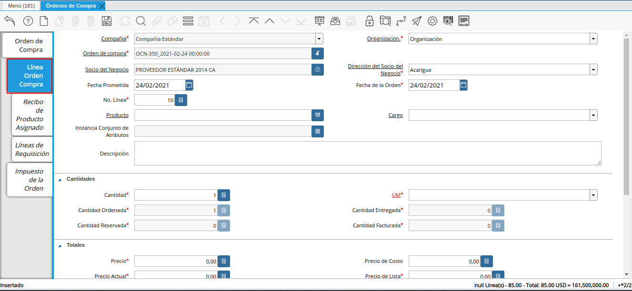
Task: Click into the Descripción text area
Action: 368,153
